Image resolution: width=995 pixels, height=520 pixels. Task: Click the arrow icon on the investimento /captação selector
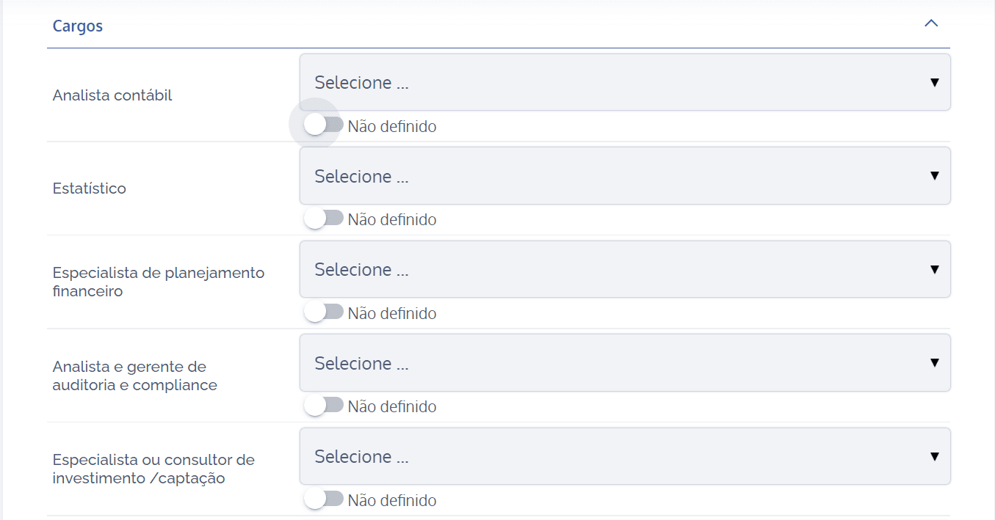point(934,456)
